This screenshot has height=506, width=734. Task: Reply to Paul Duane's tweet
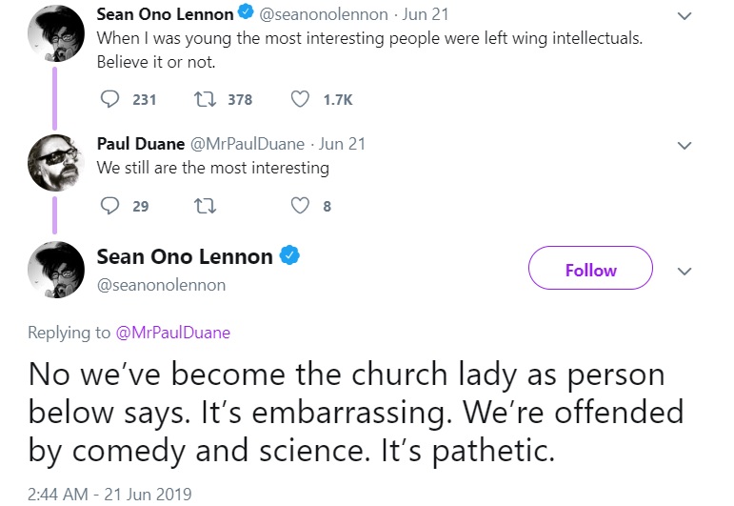(x=110, y=206)
